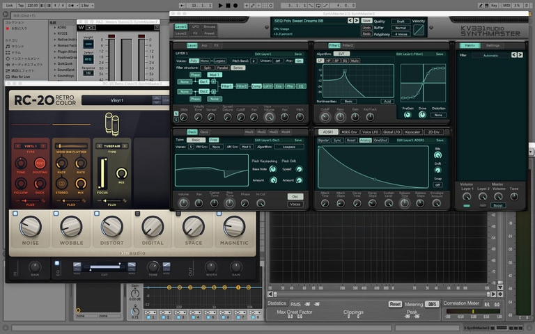
Task: Adjust the RC-20 DIGITAL knob
Action: click(153, 227)
